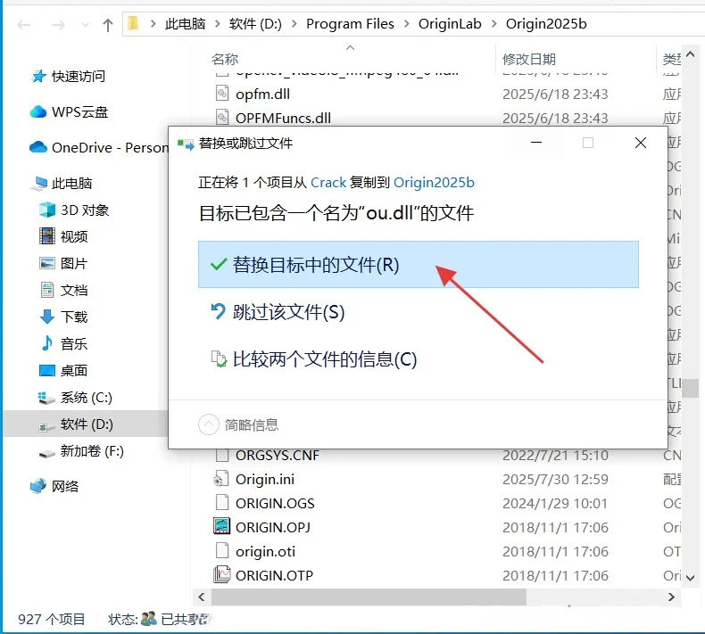705x634 pixels.
Task: Click the 下载 blue arrow icon
Action: click(47, 317)
